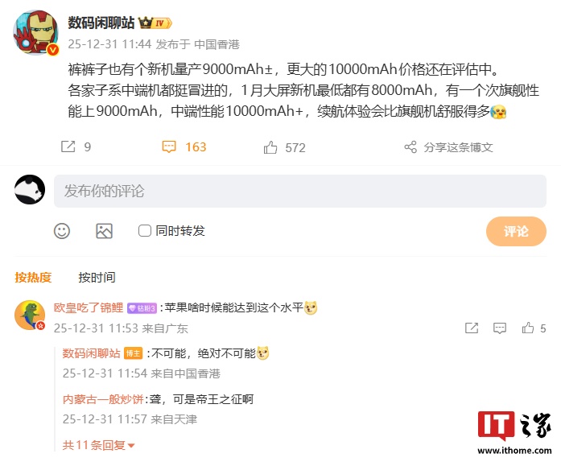The height and width of the screenshot is (462, 561).
Task: Click the orange 评论 submit button
Action: coord(516,231)
